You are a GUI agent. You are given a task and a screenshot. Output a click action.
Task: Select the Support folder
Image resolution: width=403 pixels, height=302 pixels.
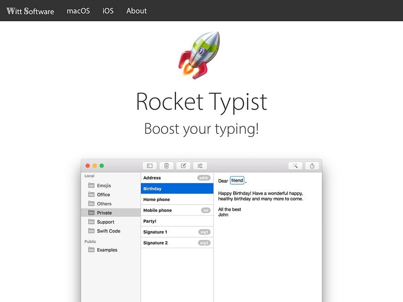[111, 222]
